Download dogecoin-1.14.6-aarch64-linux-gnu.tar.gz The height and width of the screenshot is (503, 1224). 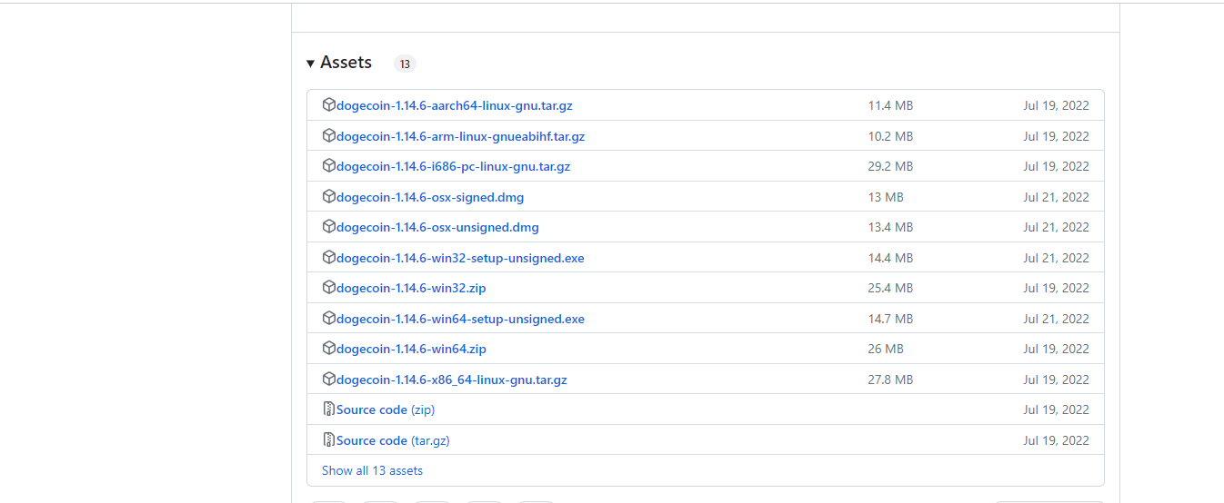[455, 106]
